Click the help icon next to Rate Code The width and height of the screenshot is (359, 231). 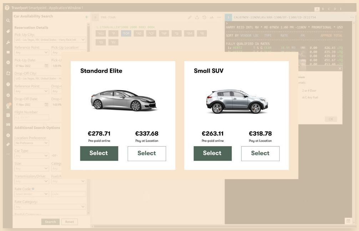point(33,189)
